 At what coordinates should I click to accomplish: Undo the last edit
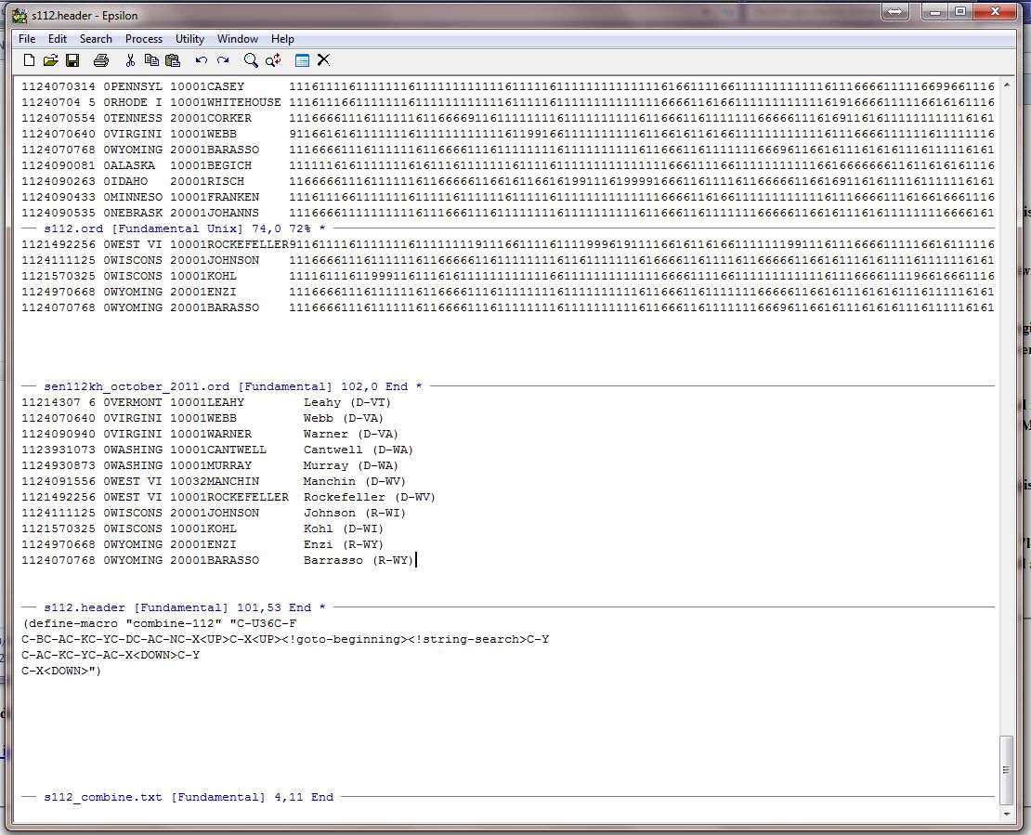[202, 60]
